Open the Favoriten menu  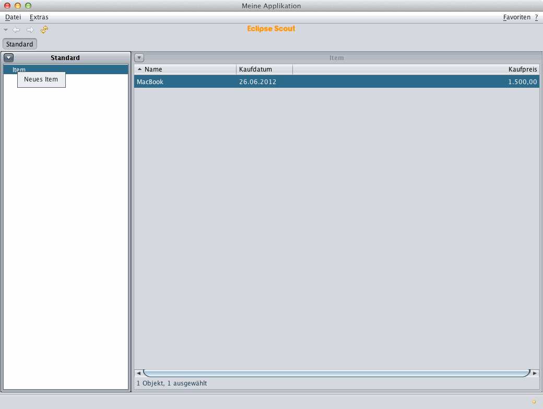[x=516, y=17]
